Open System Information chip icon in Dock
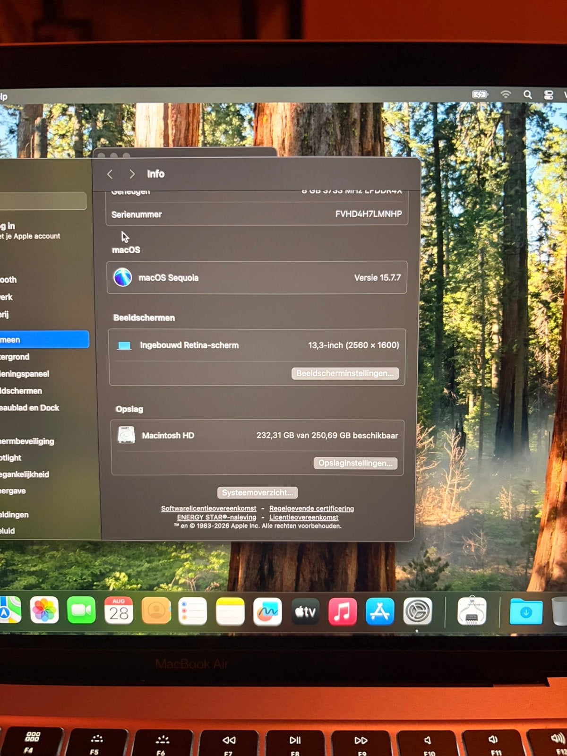The height and width of the screenshot is (756, 567). point(472,611)
